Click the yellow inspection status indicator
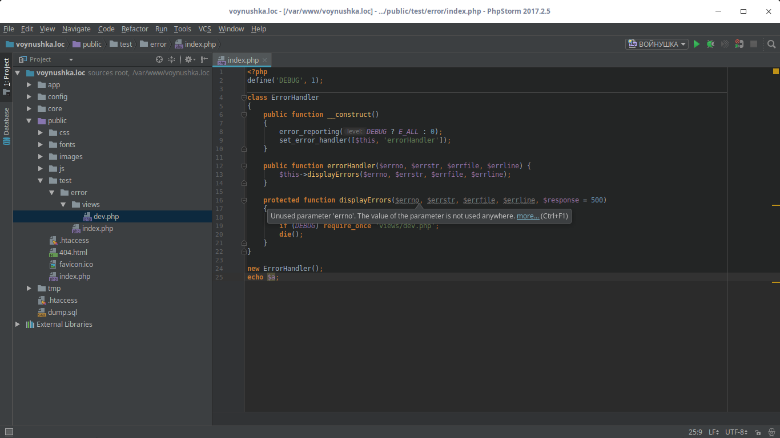Image resolution: width=780 pixels, height=438 pixels. (776, 71)
